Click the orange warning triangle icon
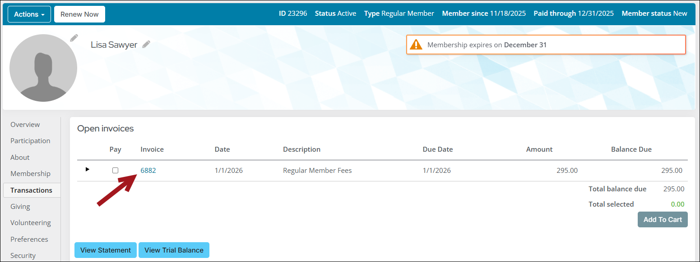This screenshot has height=262, width=700. pyautogui.click(x=416, y=45)
